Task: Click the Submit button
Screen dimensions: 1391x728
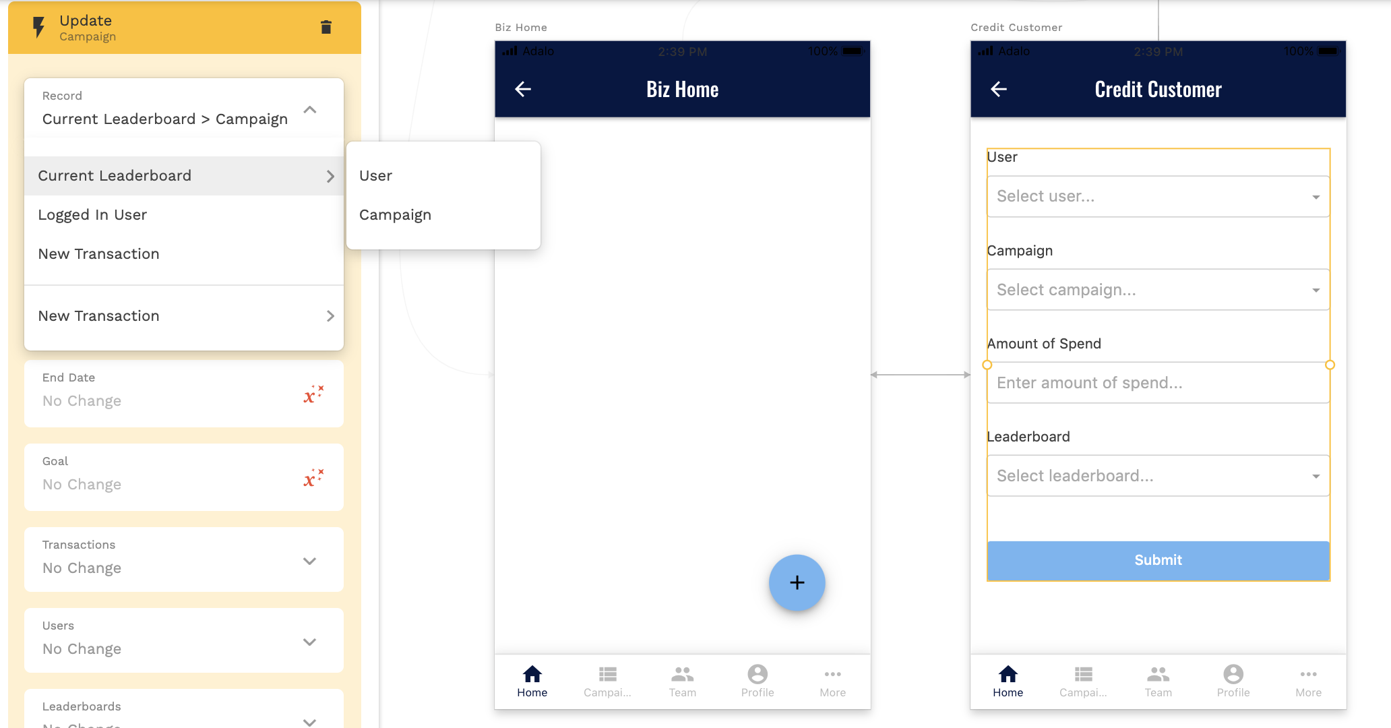Action: 1157,560
